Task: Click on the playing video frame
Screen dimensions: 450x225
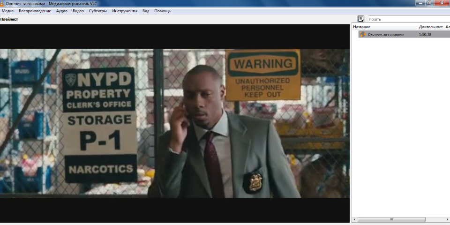Action: pyautogui.click(x=175, y=123)
